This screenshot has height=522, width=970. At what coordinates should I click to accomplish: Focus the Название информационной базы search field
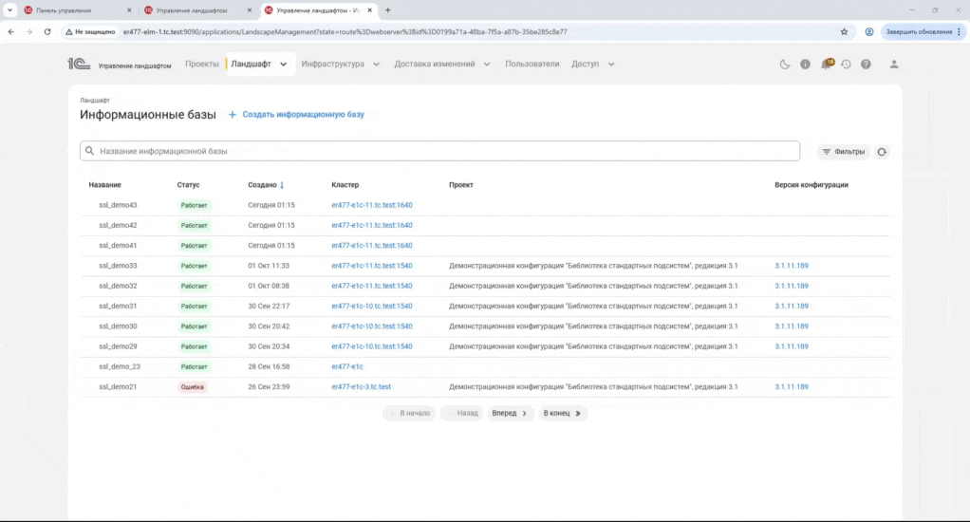click(x=439, y=151)
